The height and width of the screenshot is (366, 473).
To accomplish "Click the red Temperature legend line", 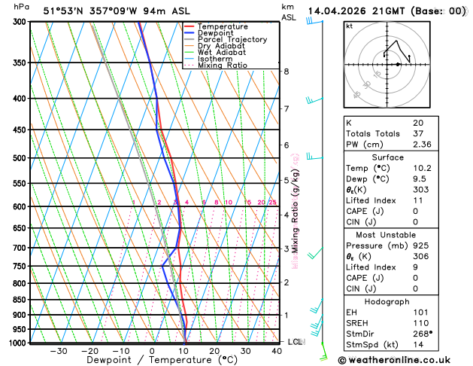I will tap(190, 26).
